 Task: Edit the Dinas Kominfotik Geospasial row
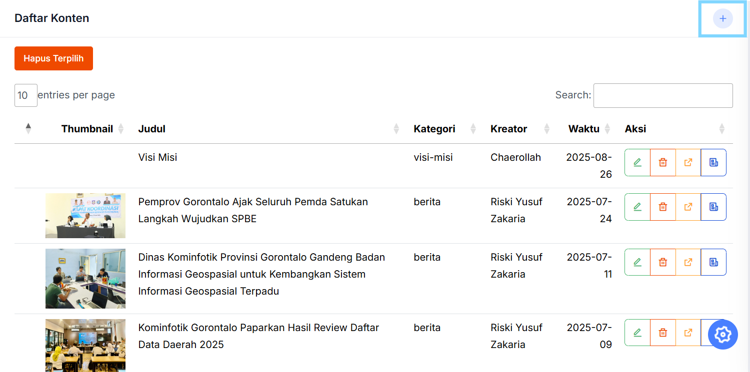click(637, 262)
